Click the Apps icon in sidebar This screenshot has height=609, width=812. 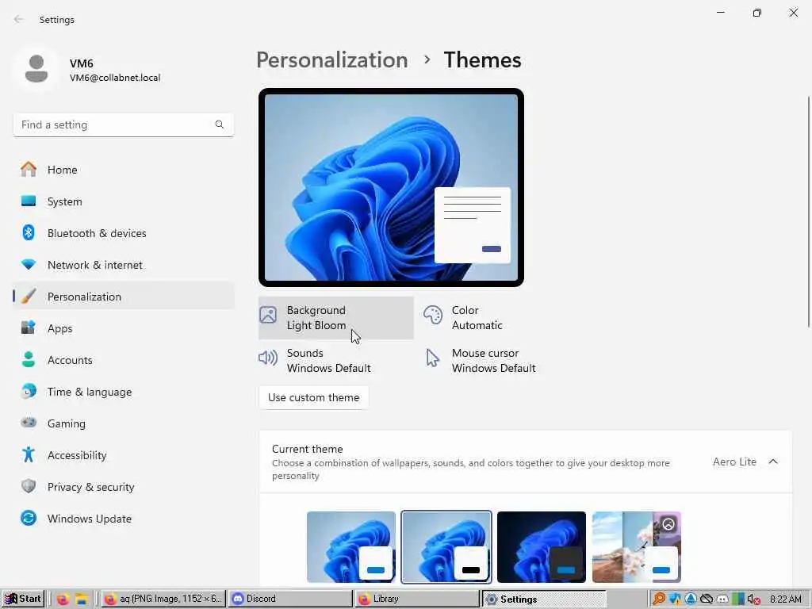tap(29, 327)
